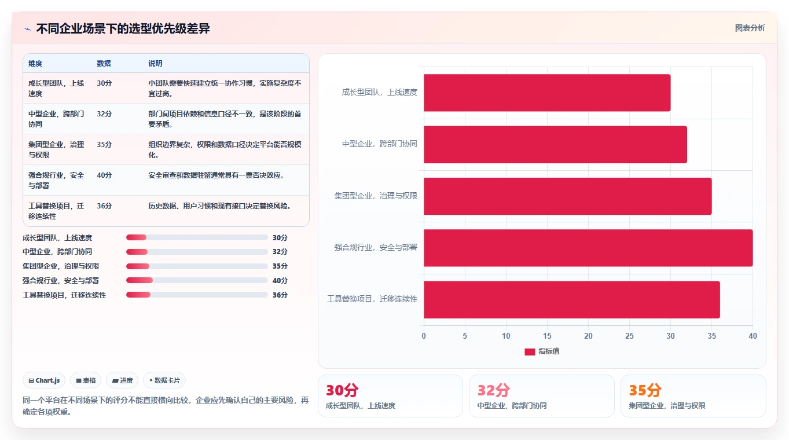Select table cell 集团型企业，治理与权限

click(57, 149)
